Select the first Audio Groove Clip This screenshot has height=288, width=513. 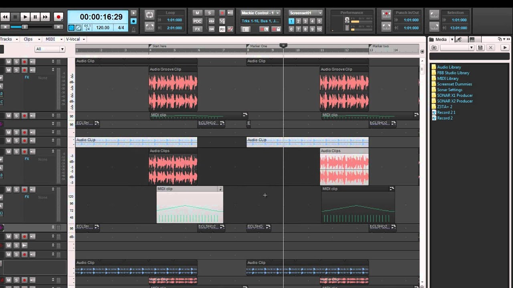coord(173,89)
